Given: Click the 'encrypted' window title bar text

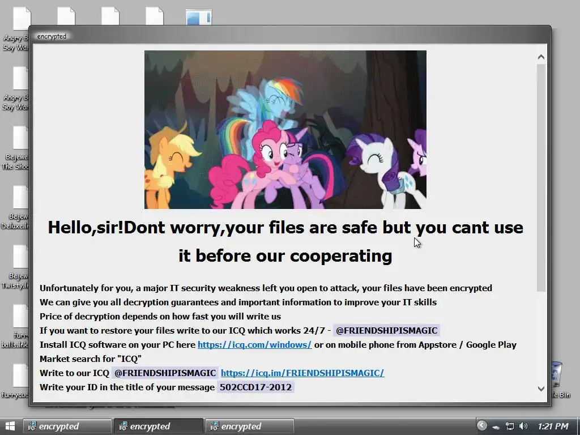Looking at the screenshot, I should [x=52, y=36].
